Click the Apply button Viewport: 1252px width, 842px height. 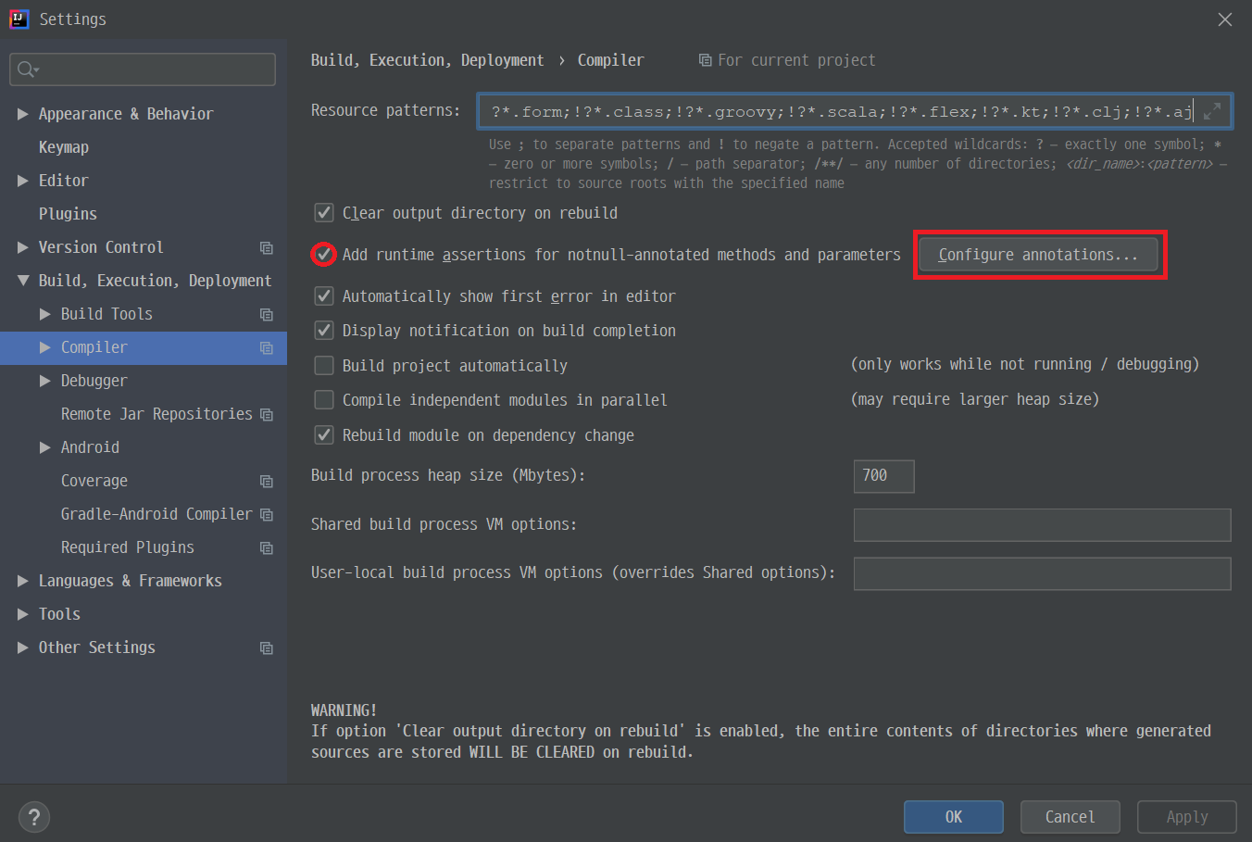[1187, 817]
